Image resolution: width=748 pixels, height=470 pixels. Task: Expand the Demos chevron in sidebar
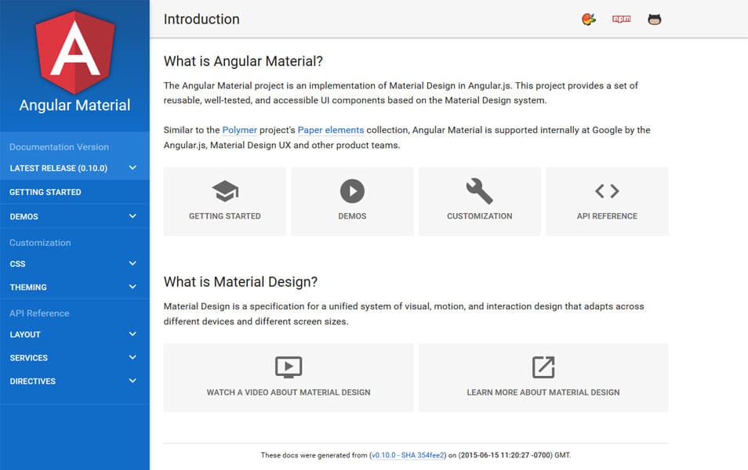[133, 216]
